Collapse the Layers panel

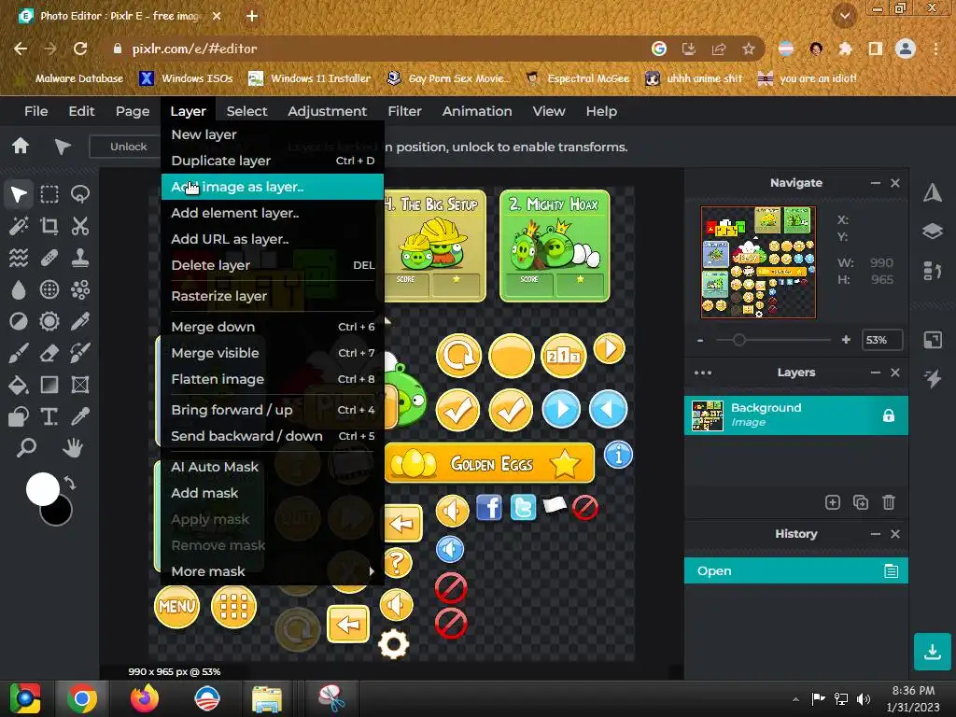[876, 373]
